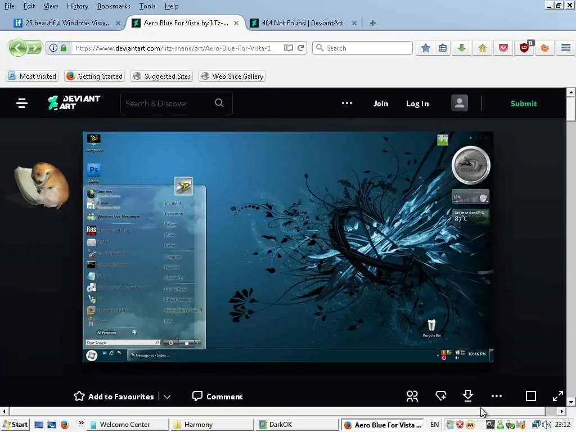Switch to Harmony taskbar window
Viewport: 576px width, 432px height.
212,425
